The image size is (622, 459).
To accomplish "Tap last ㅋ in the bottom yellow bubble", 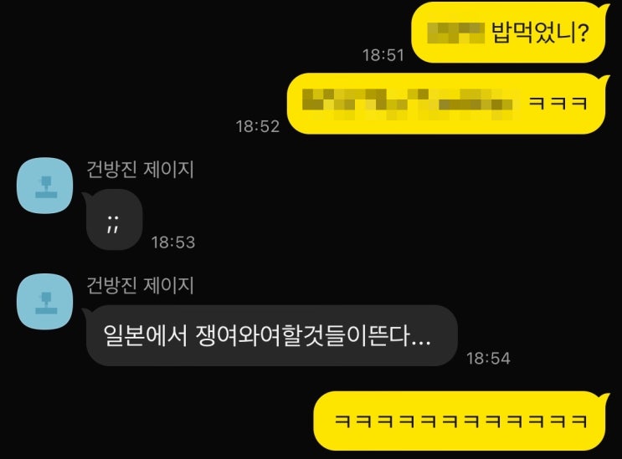I will 579,421.
